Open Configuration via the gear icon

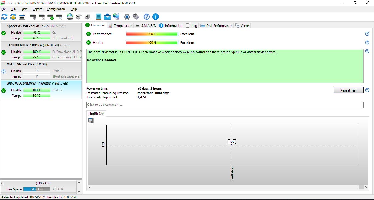tap(127, 17)
